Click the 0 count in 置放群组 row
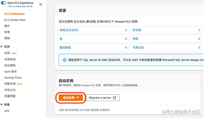 click(x=126, y=47)
